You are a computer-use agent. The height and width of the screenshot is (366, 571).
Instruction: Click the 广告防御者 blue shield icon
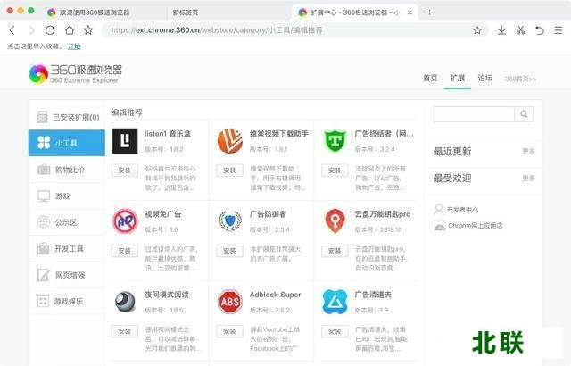pos(230,221)
